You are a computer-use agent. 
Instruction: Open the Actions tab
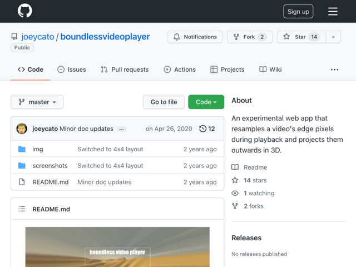180,70
